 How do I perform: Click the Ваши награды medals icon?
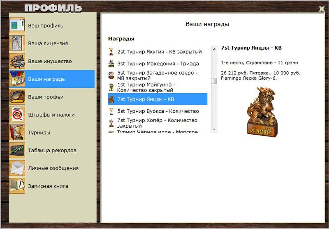tap(17, 79)
